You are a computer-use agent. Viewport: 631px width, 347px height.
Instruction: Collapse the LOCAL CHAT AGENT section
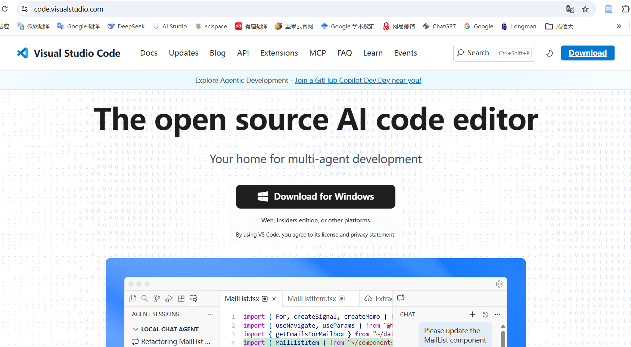point(136,329)
